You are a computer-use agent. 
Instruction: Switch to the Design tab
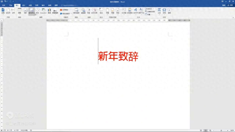click(x=23, y=5)
